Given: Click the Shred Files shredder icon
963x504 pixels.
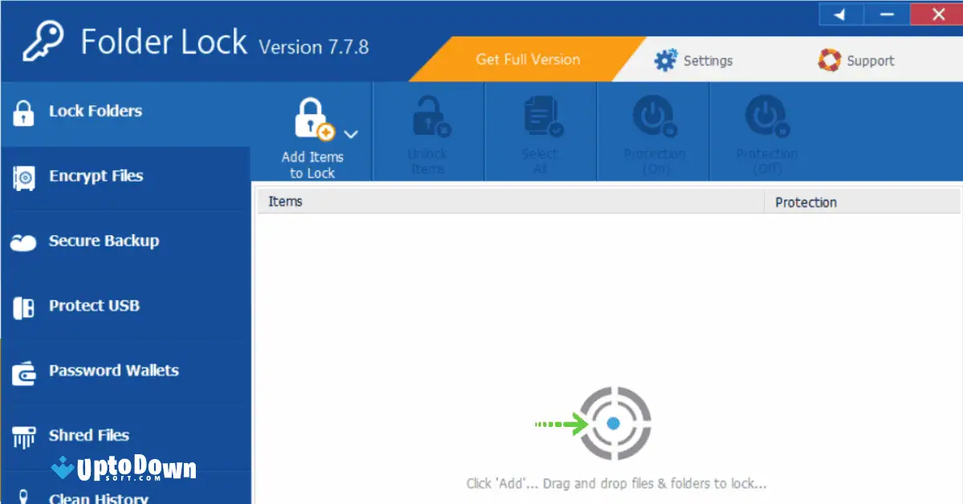Looking at the screenshot, I should 24,435.
